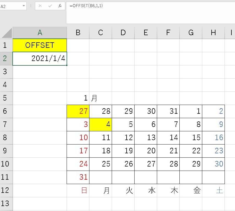The height and width of the screenshot is (211, 235).
Task: Select column D header
Action: coord(123,33)
